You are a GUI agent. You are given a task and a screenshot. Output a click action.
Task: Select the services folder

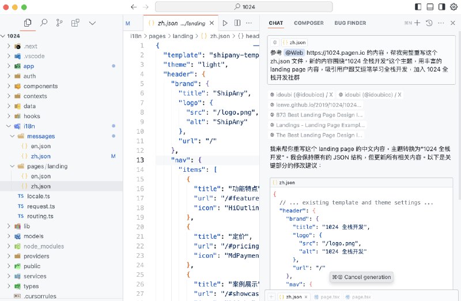click(35, 276)
